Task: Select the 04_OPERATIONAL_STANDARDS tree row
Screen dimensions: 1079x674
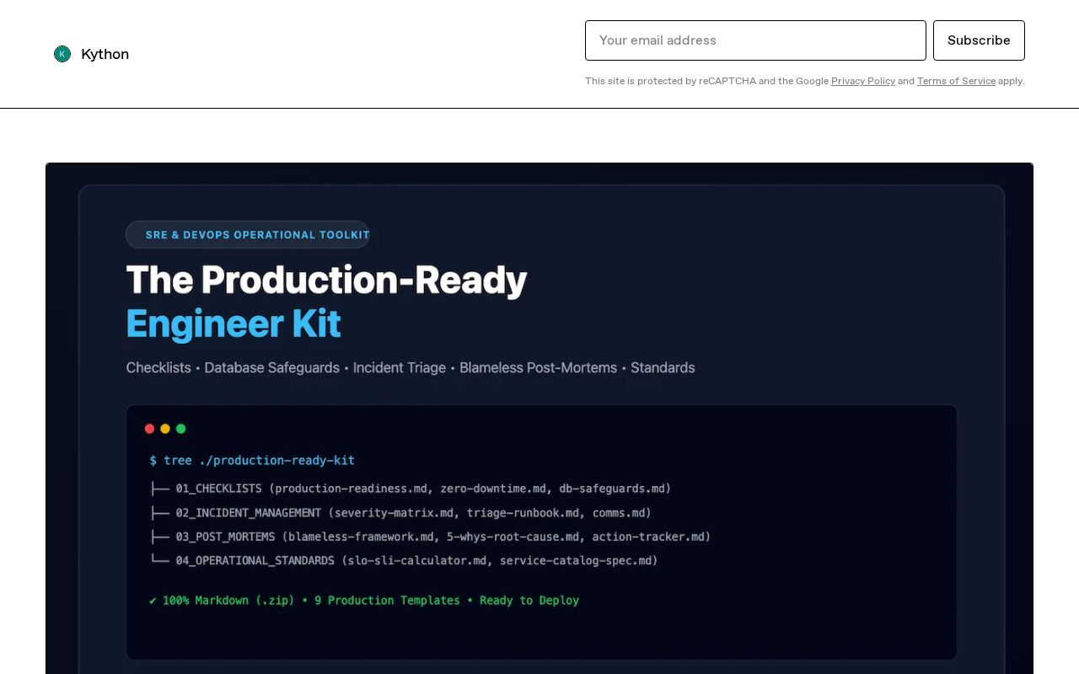Action: 404,560
